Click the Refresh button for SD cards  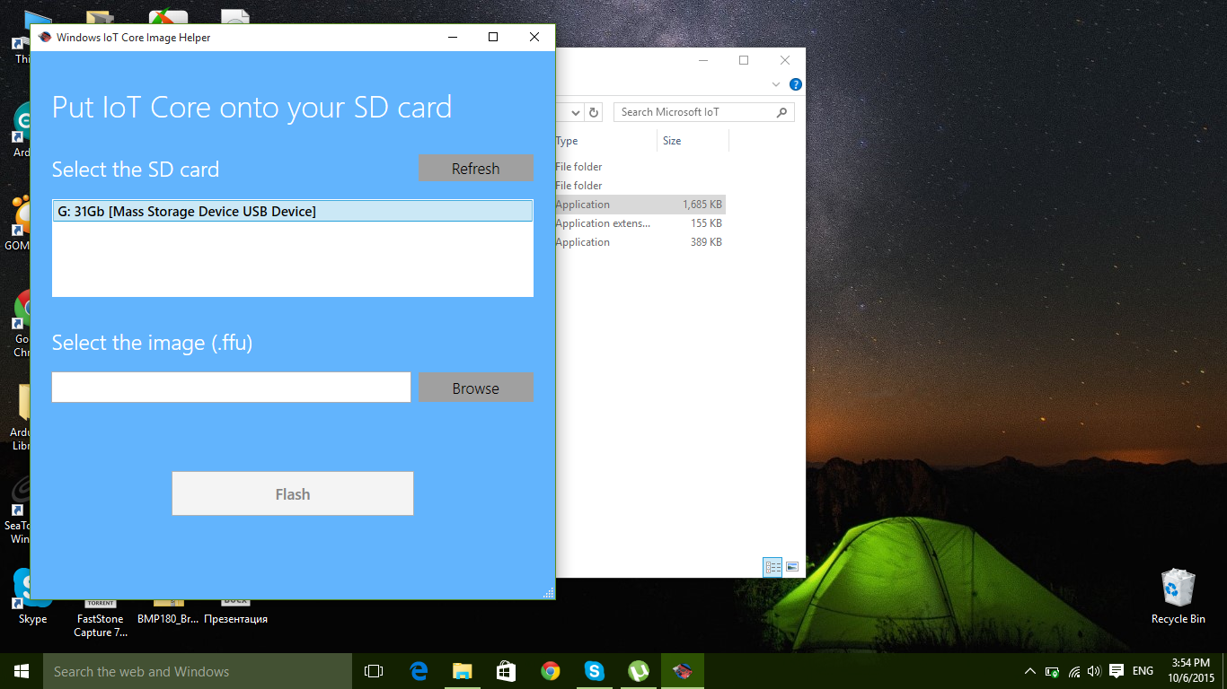coord(475,168)
